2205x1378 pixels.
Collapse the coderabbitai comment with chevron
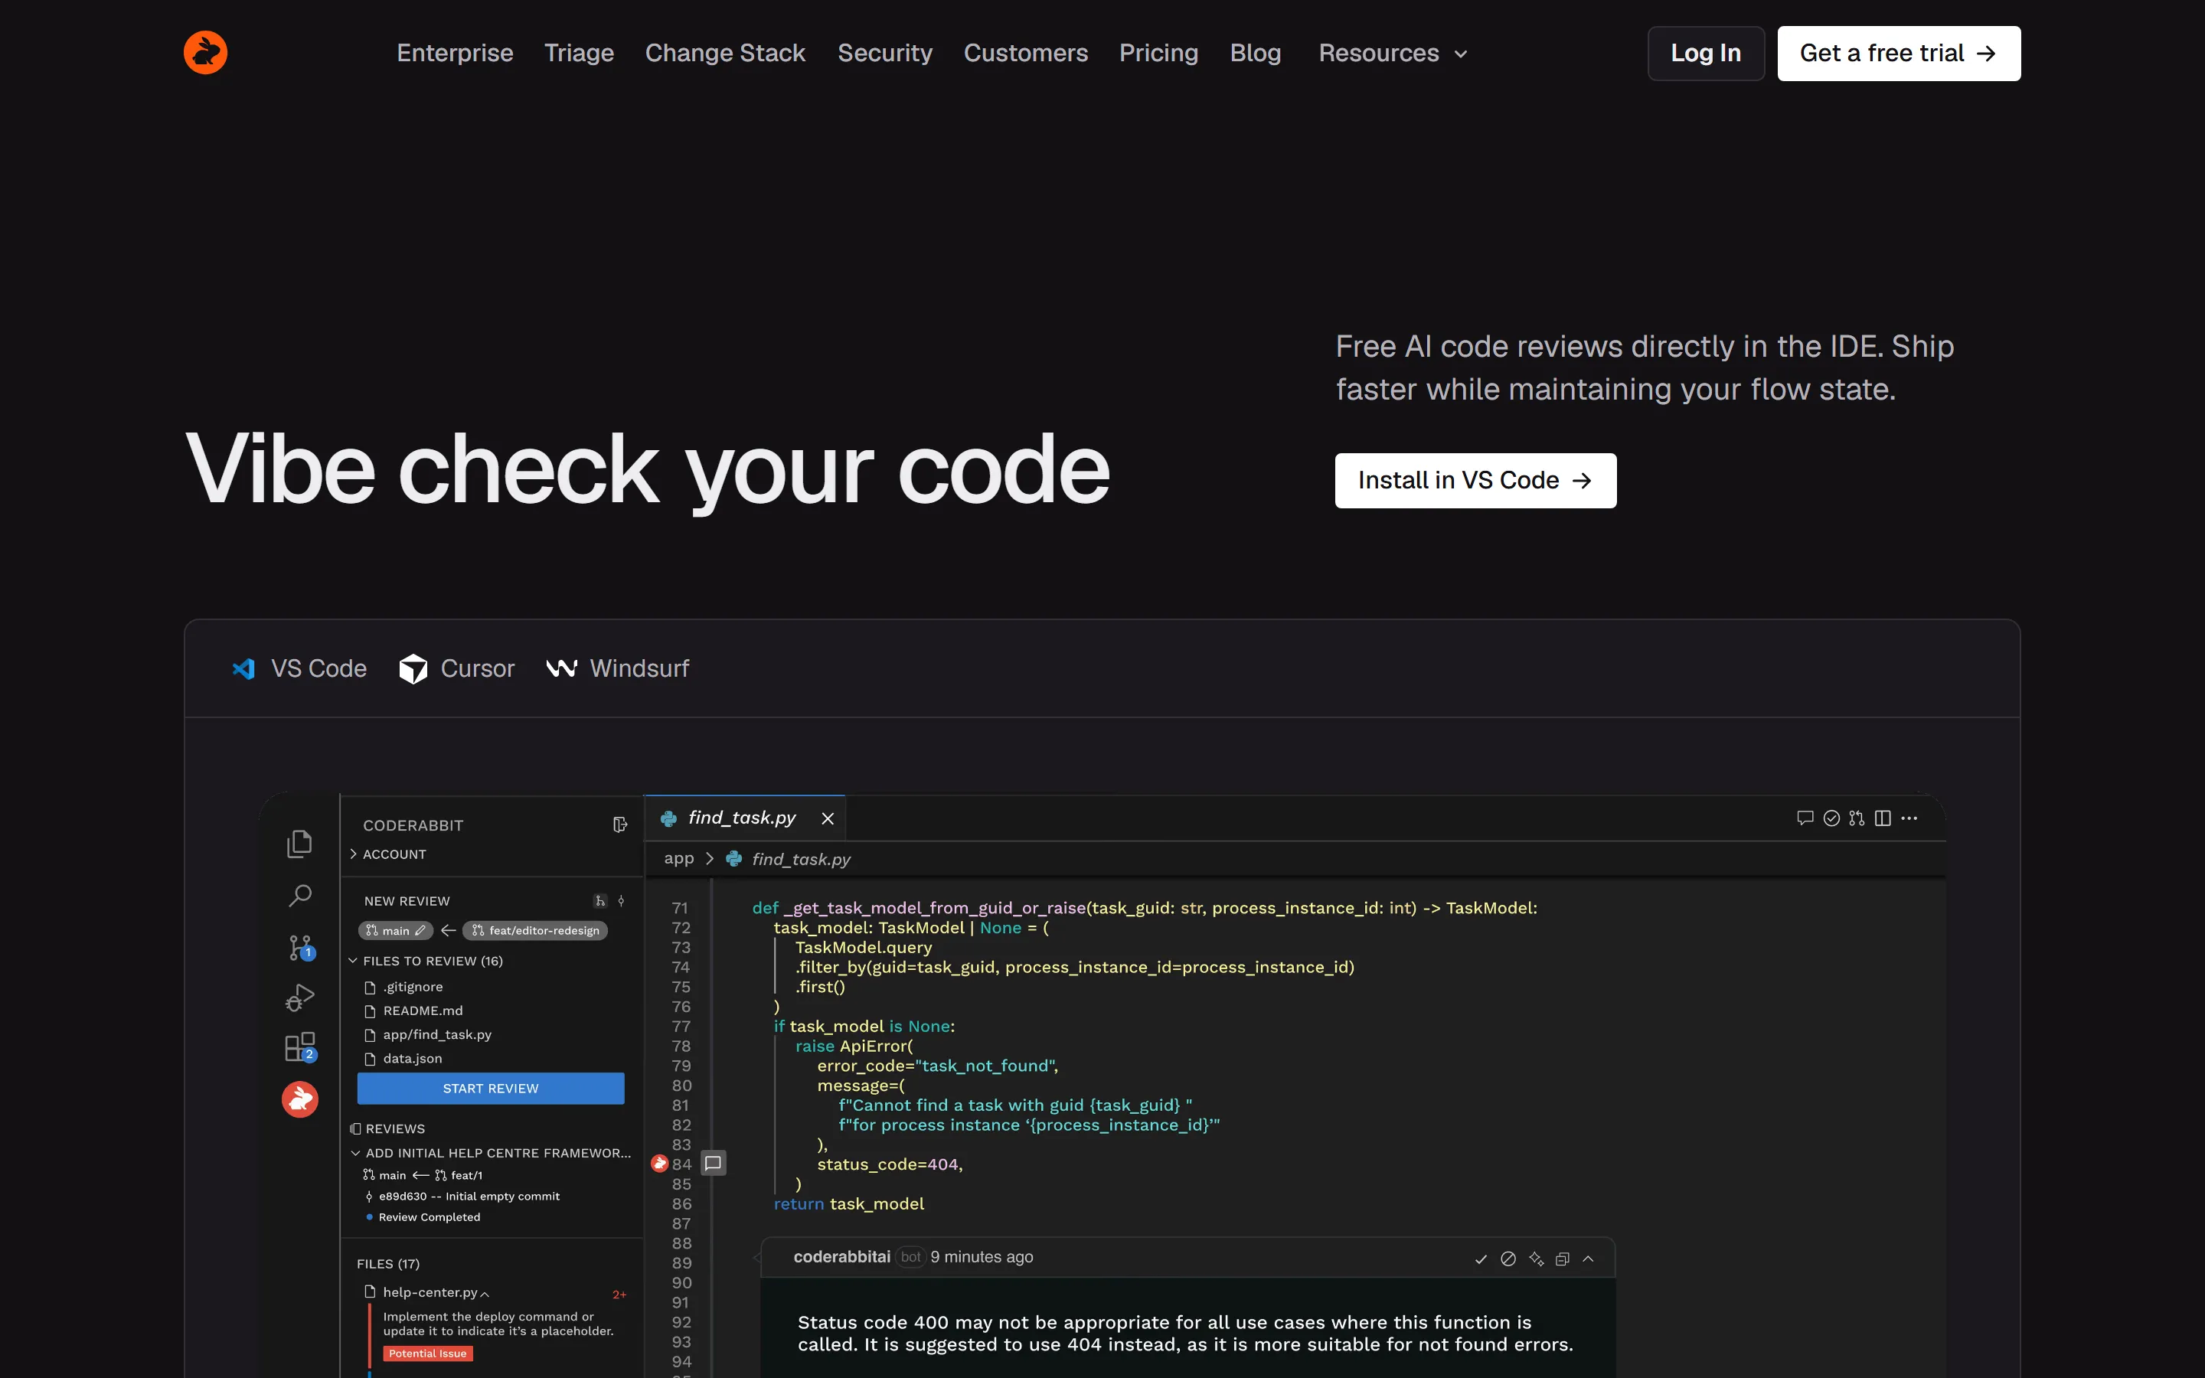click(1588, 1259)
